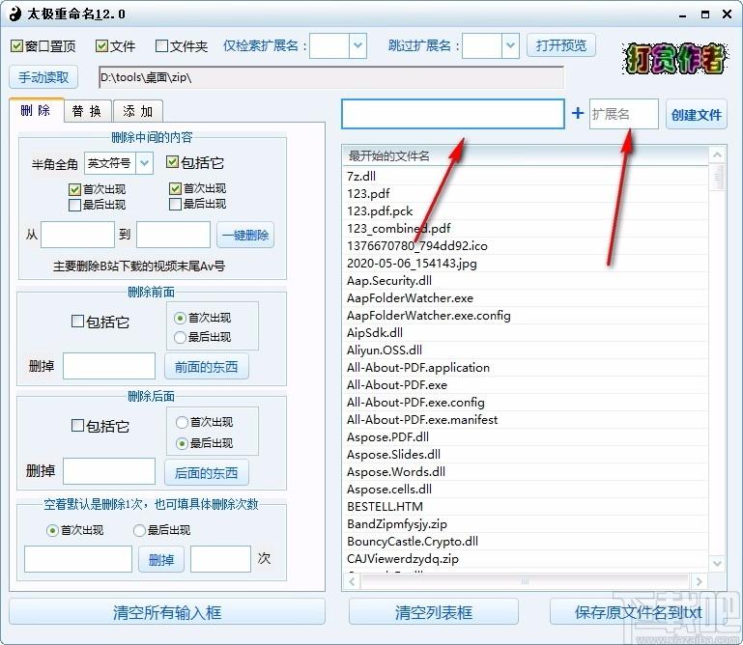This screenshot has width=743, height=645.
Task: Select 首次出现 radio in 删除前面
Action: 180,318
